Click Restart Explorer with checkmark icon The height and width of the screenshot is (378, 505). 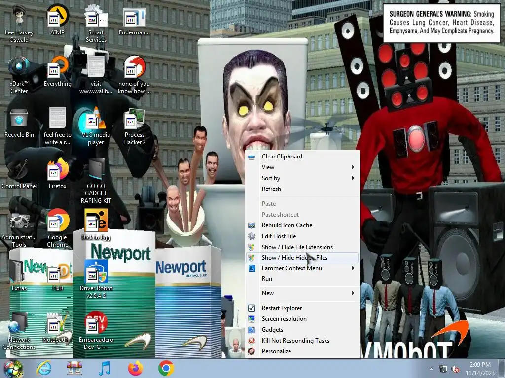(302, 308)
